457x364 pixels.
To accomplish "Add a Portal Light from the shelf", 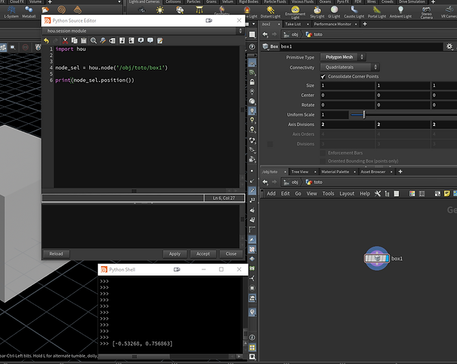I will (377, 12).
